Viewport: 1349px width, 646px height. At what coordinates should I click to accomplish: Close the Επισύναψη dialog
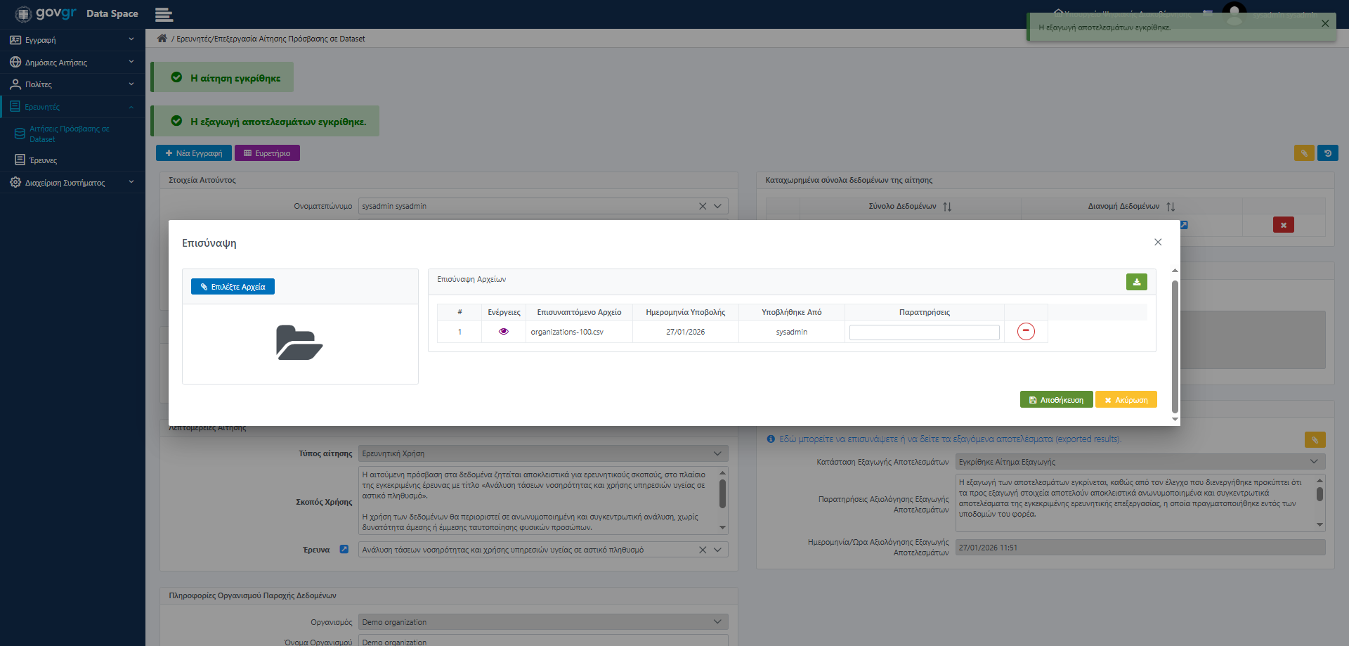1158,243
